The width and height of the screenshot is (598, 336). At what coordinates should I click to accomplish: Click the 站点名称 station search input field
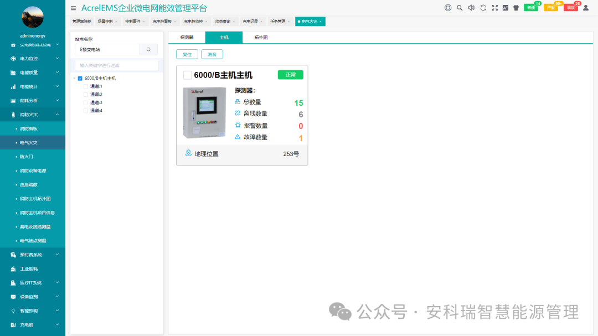[107, 49]
